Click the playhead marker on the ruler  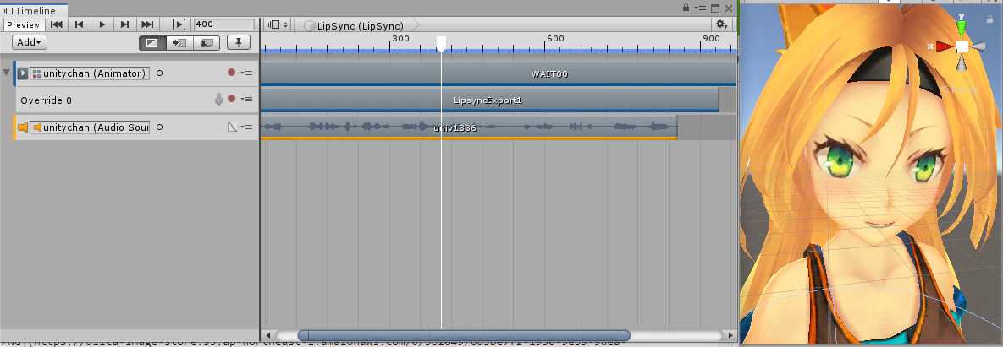coord(441,43)
